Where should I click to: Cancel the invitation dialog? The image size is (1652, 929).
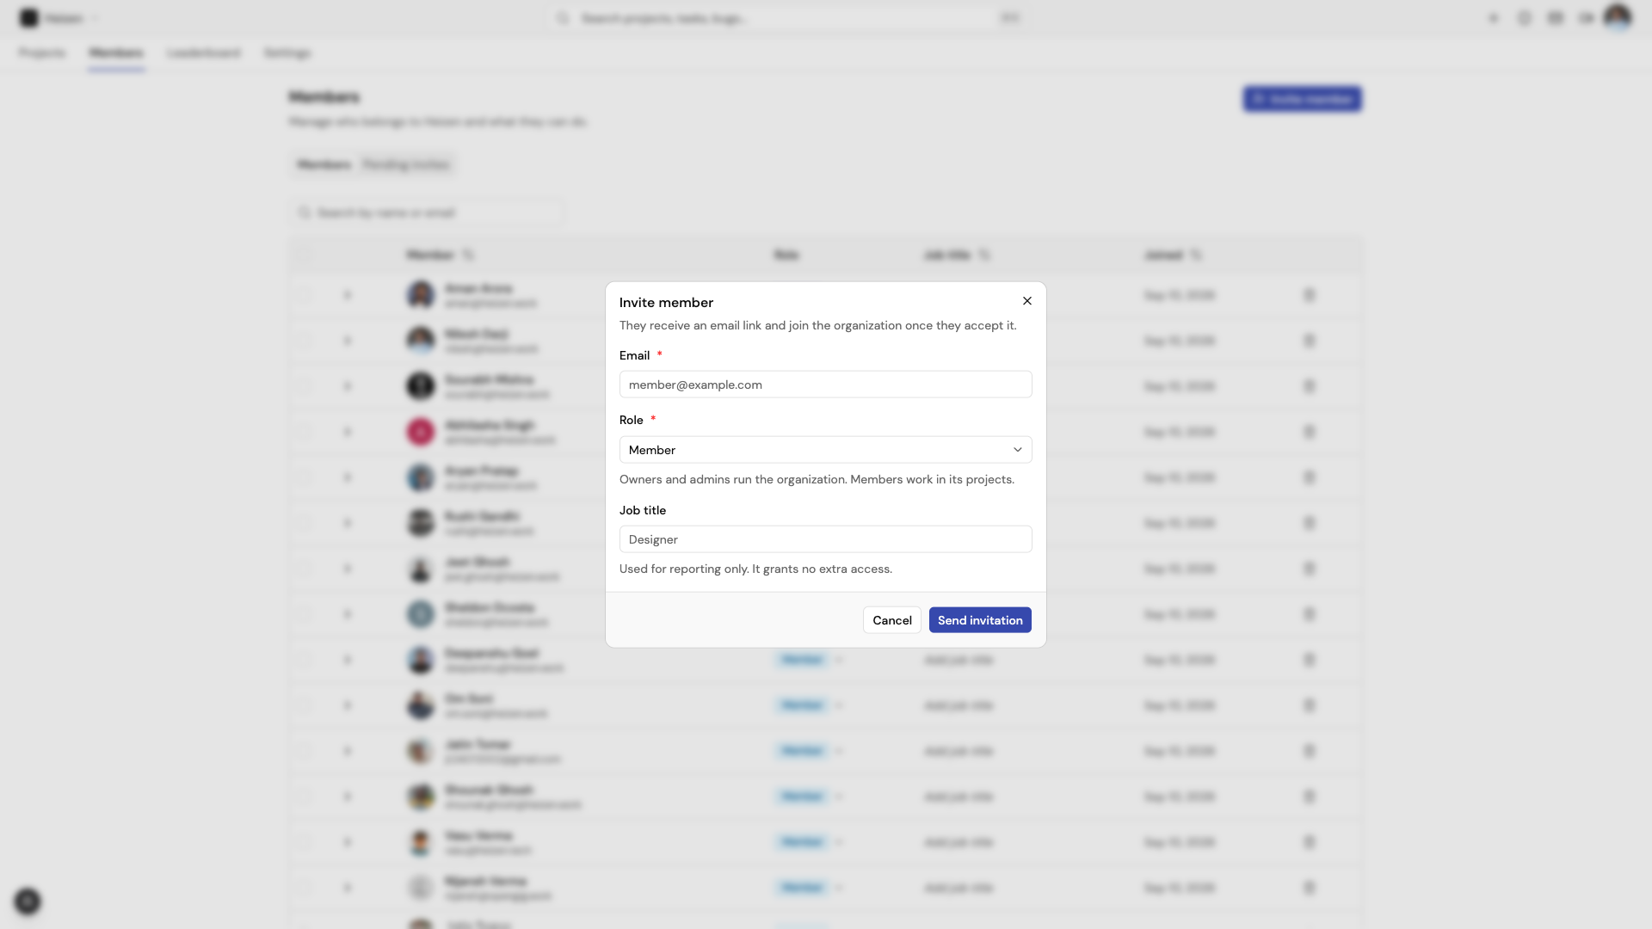click(891, 620)
